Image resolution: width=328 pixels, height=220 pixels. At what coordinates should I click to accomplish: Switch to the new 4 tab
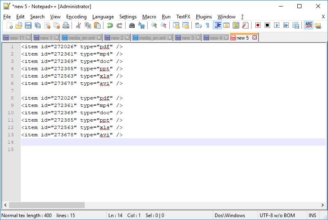click(x=216, y=38)
